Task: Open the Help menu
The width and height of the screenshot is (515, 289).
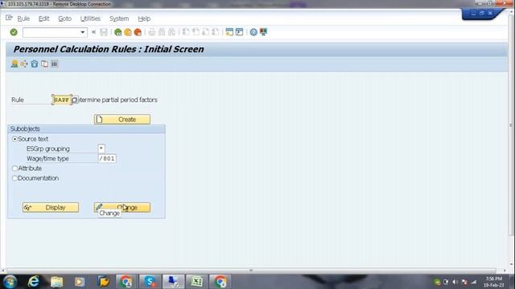Action: (x=144, y=18)
